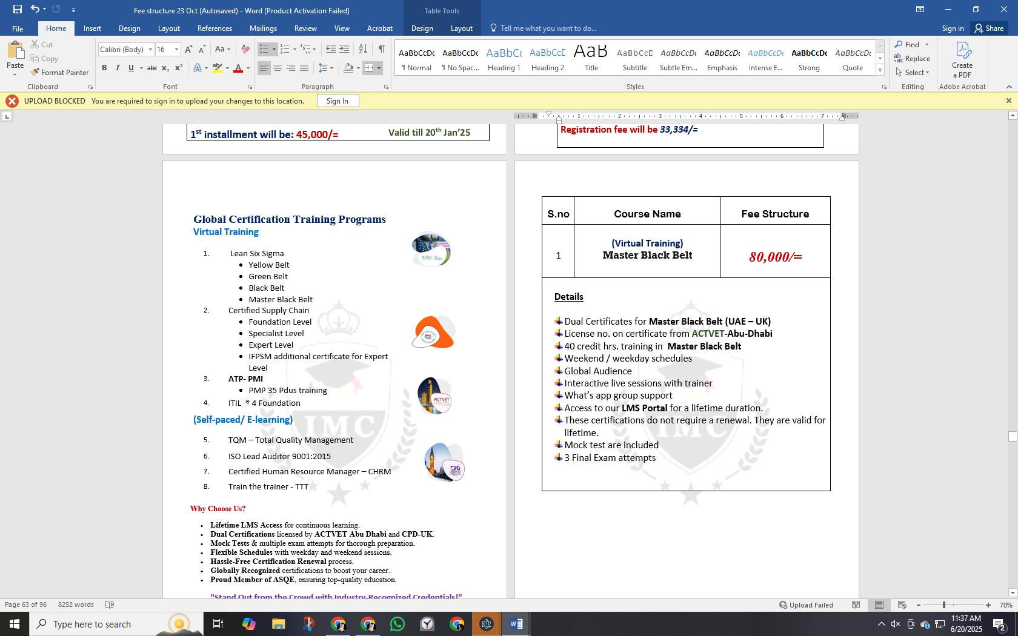Click the Undo arrow icon

(35, 9)
